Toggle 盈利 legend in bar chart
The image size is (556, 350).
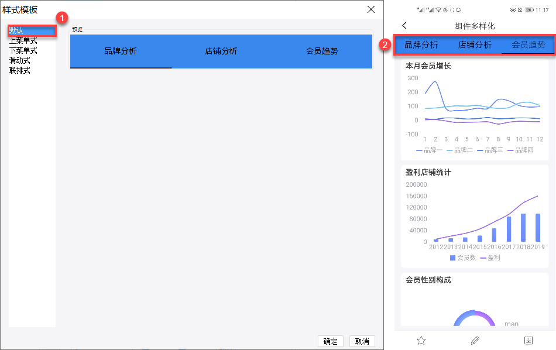click(x=490, y=258)
